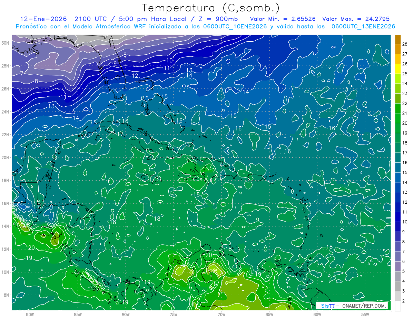Click the colorbar label '24'
This screenshot has height=319, width=414.
pos(405,84)
